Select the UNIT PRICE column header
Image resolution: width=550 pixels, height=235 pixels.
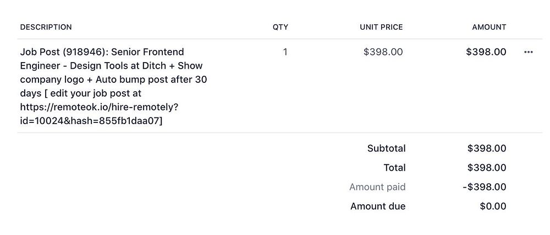381,27
